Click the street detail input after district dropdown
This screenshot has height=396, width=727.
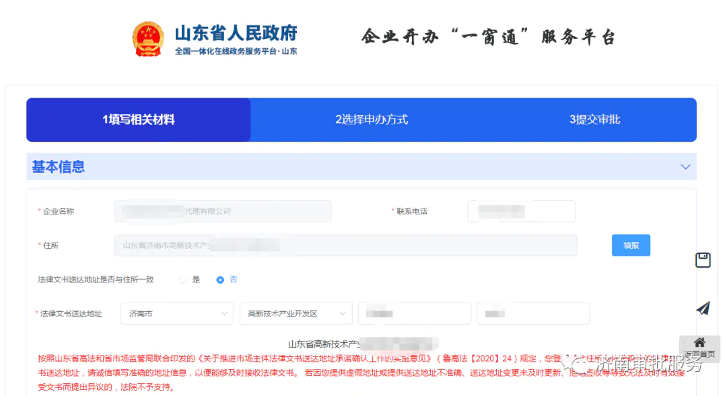point(414,313)
